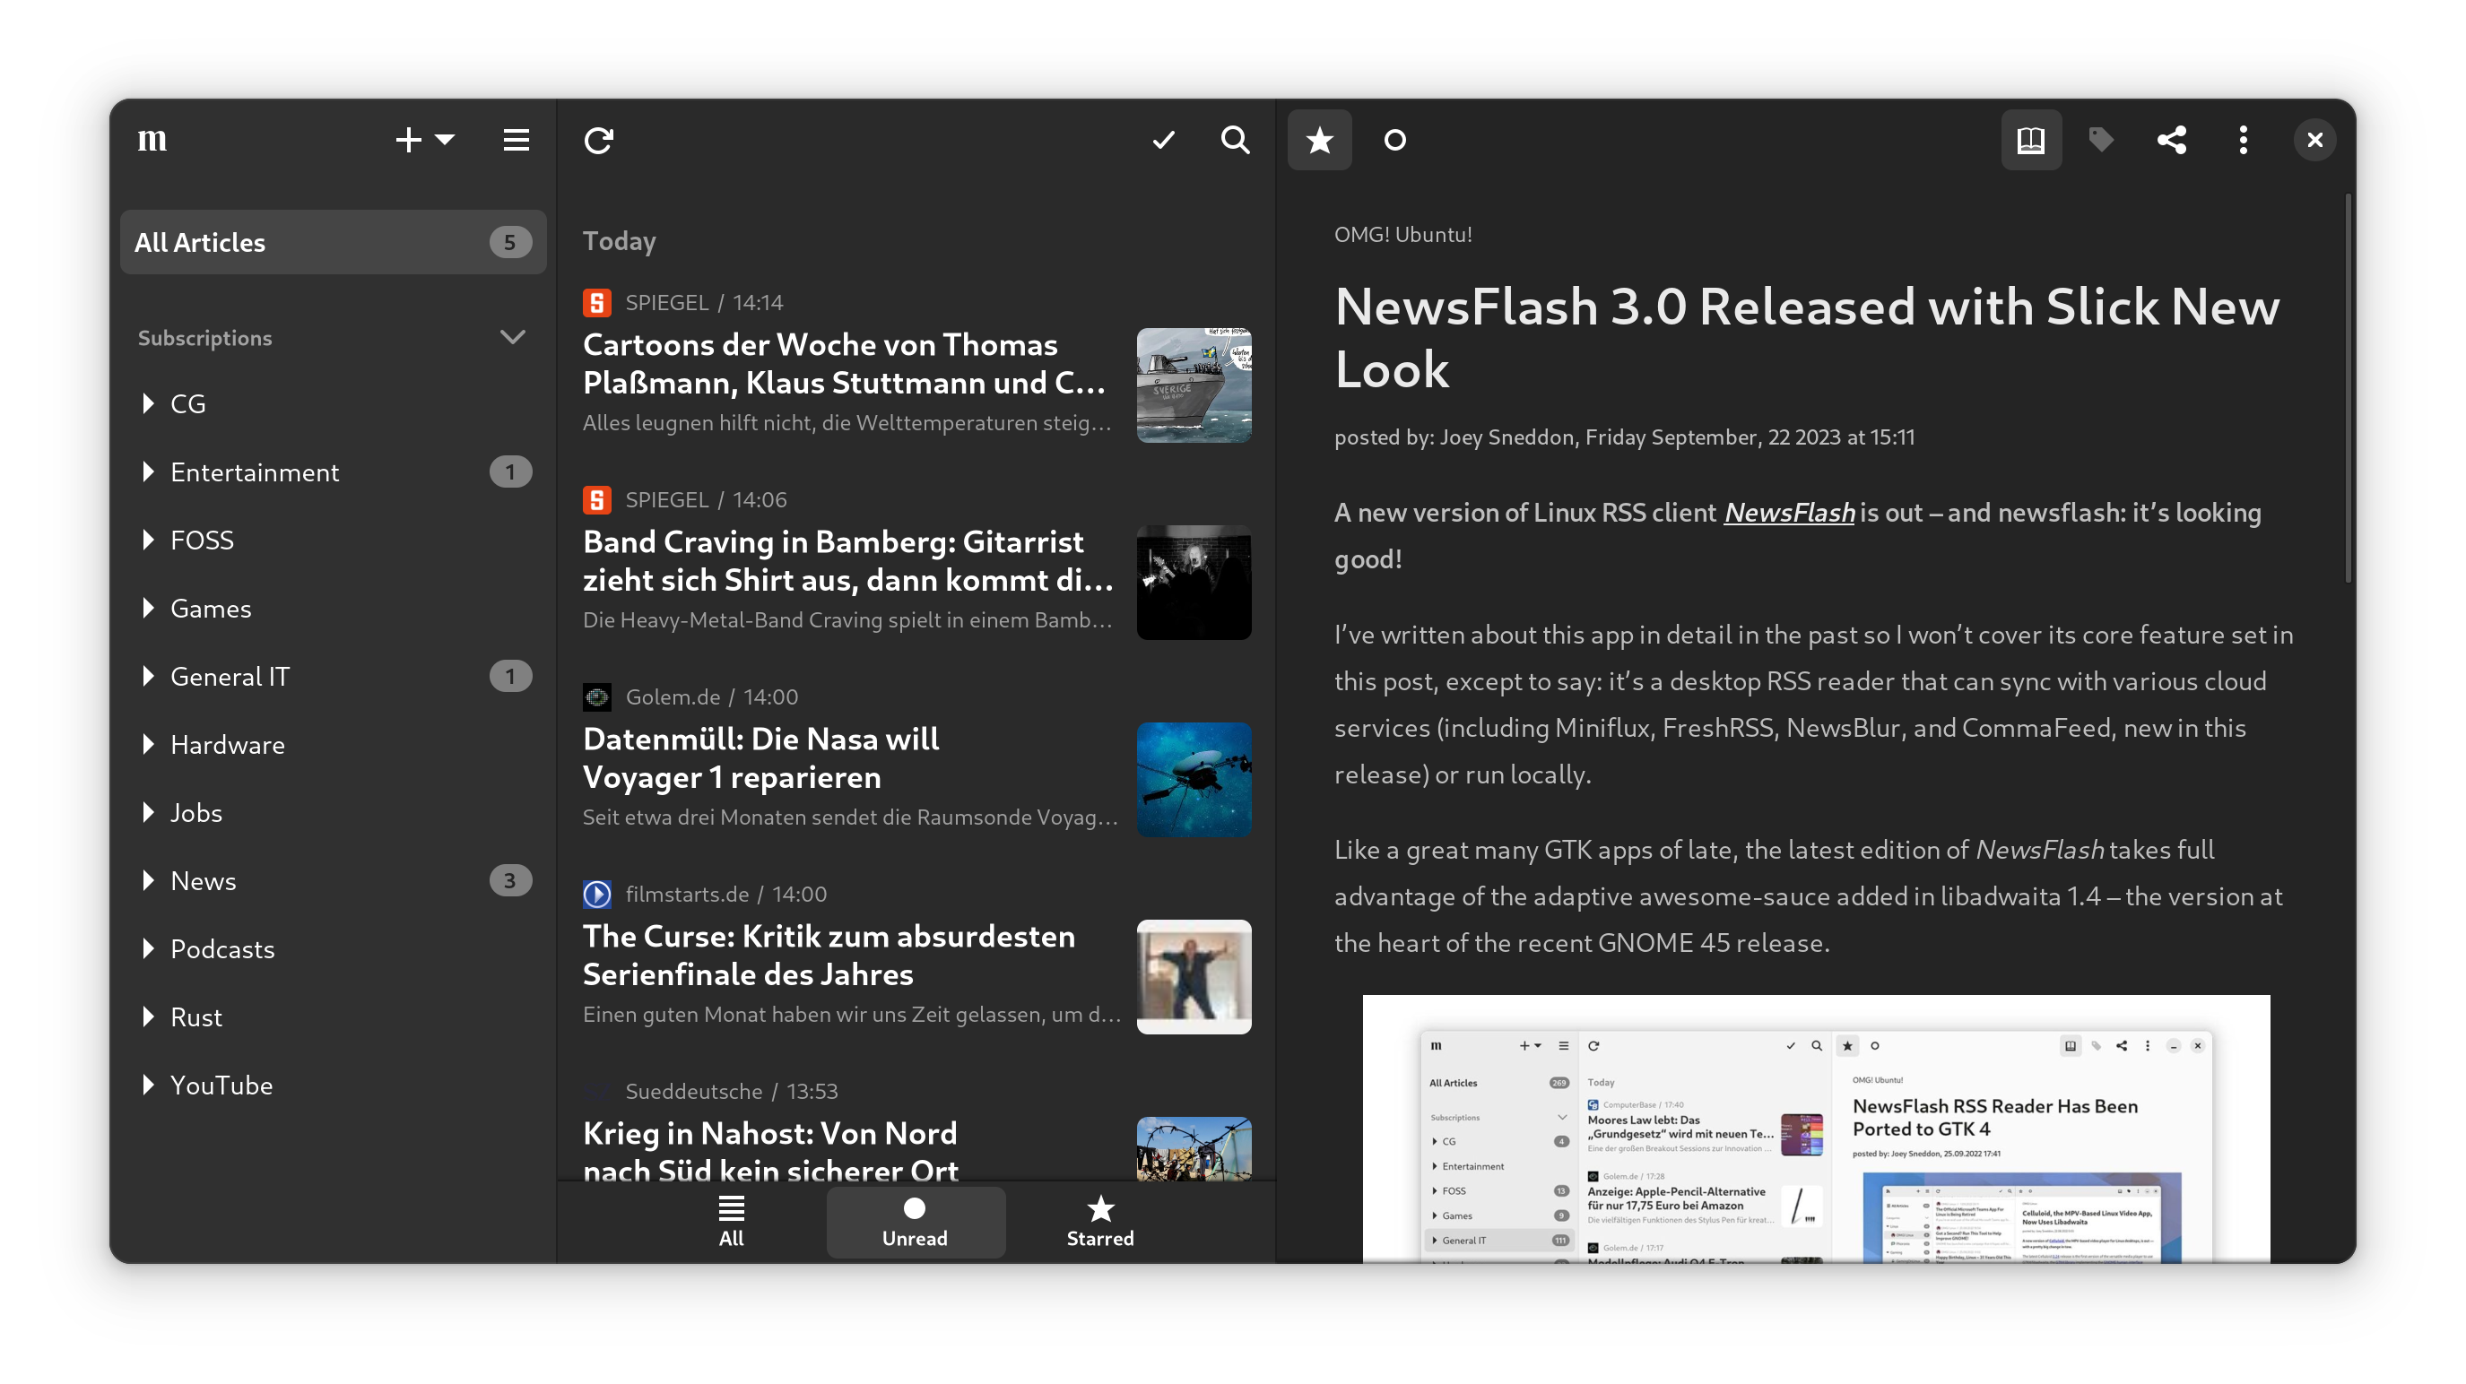Refresh feeds with the reload icon
The image size is (2466, 1384).
(599, 140)
